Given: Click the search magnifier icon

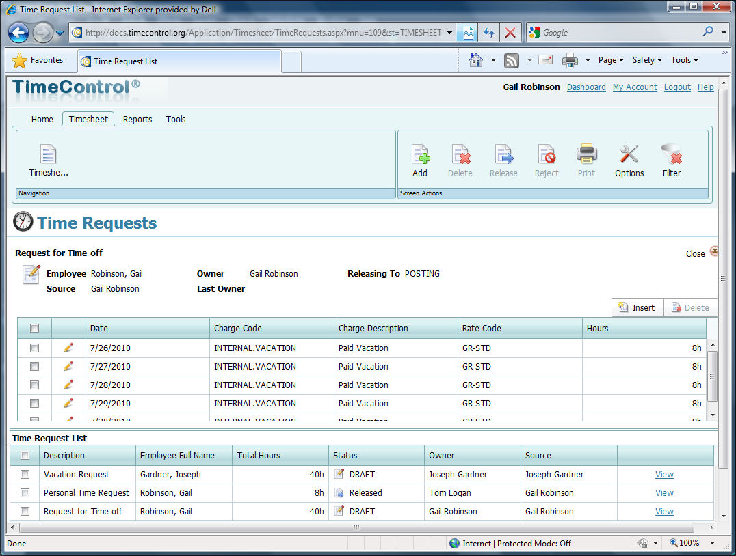Looking at the screenshot, I should click(707, 32).
